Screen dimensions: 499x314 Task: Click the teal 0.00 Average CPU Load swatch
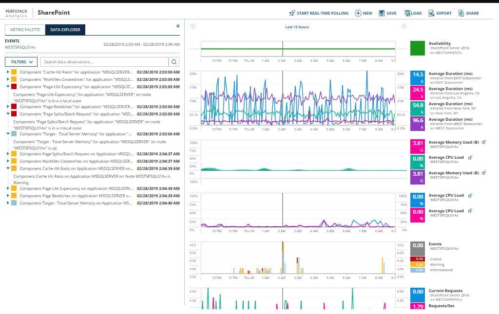coord(417,162)
